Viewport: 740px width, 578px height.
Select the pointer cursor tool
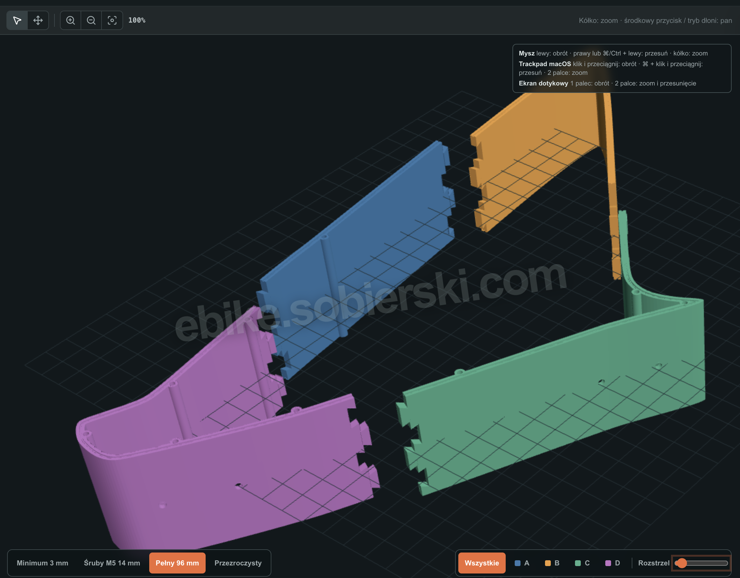coord(17,20)
